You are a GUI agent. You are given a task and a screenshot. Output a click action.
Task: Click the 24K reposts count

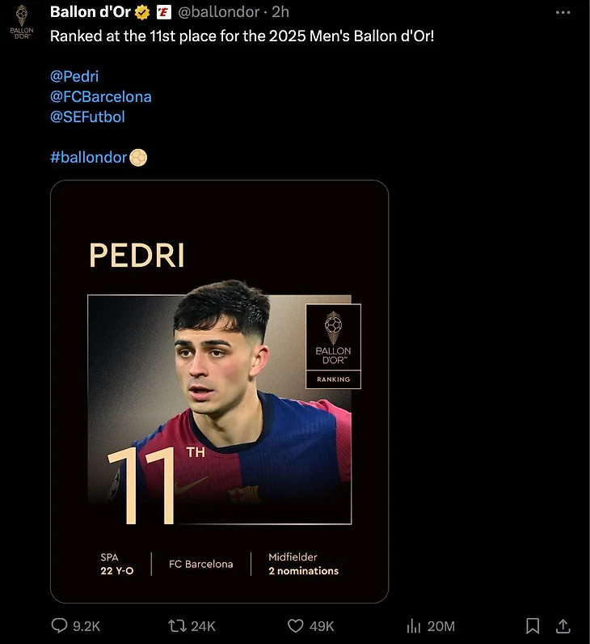click(203, 626)
